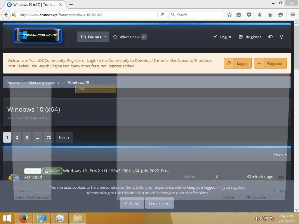Click 42 minutes ago timestamp
The height and width of the screenshot is (224, 299).
(x=260, y=176)
